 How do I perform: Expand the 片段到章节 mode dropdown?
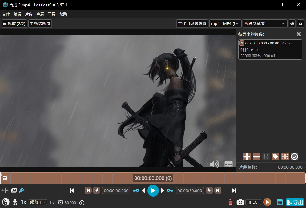[265, 23]
